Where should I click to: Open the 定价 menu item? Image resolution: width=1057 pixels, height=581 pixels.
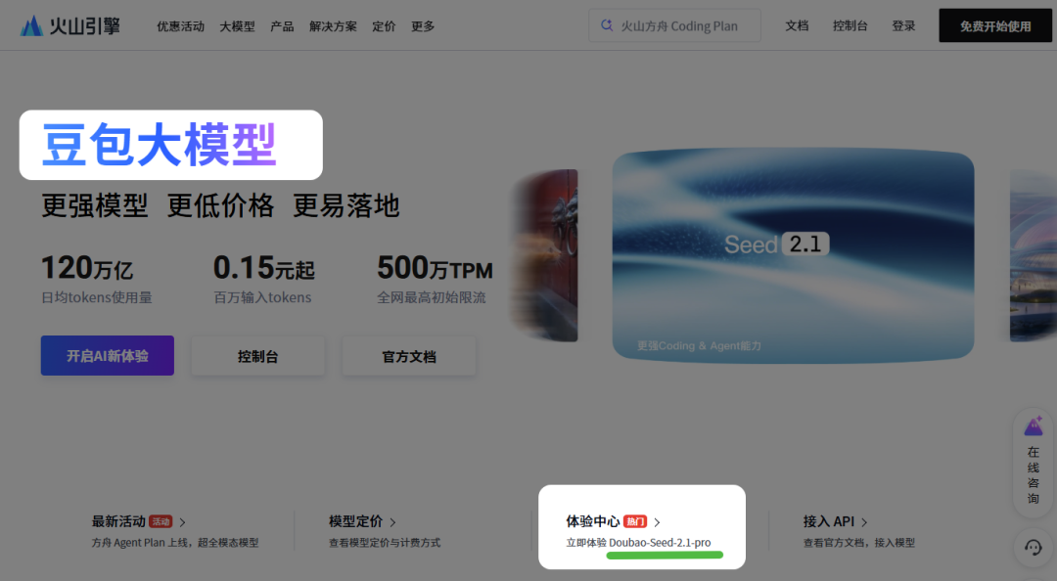pyautogui.click(x=384, y=26)
